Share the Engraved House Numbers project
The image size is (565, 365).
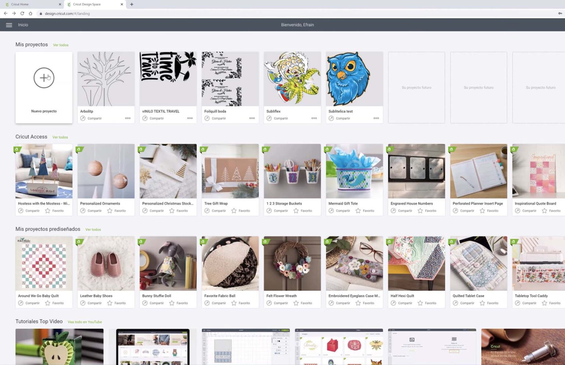click(393, 211)
